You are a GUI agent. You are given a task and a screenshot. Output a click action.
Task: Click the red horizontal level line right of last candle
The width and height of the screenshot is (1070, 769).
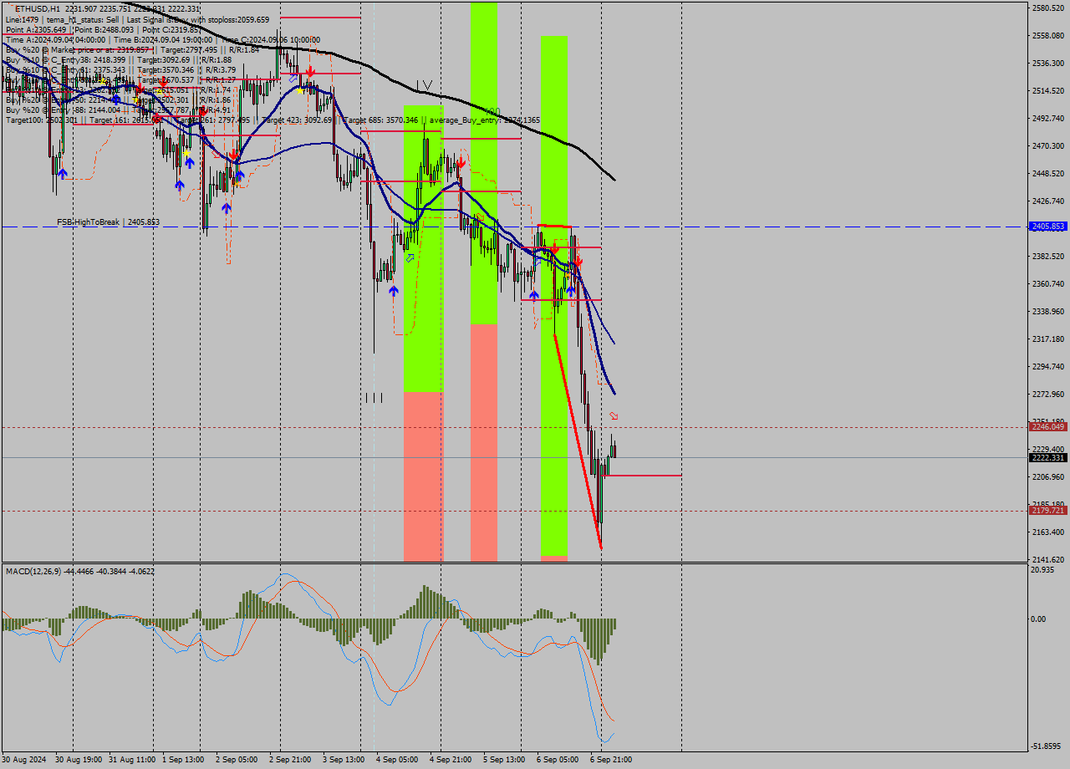pos(642,476)
